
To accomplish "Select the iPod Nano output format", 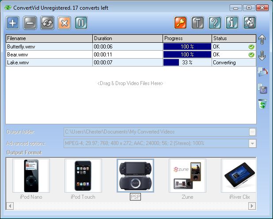I will click(31, 176).
